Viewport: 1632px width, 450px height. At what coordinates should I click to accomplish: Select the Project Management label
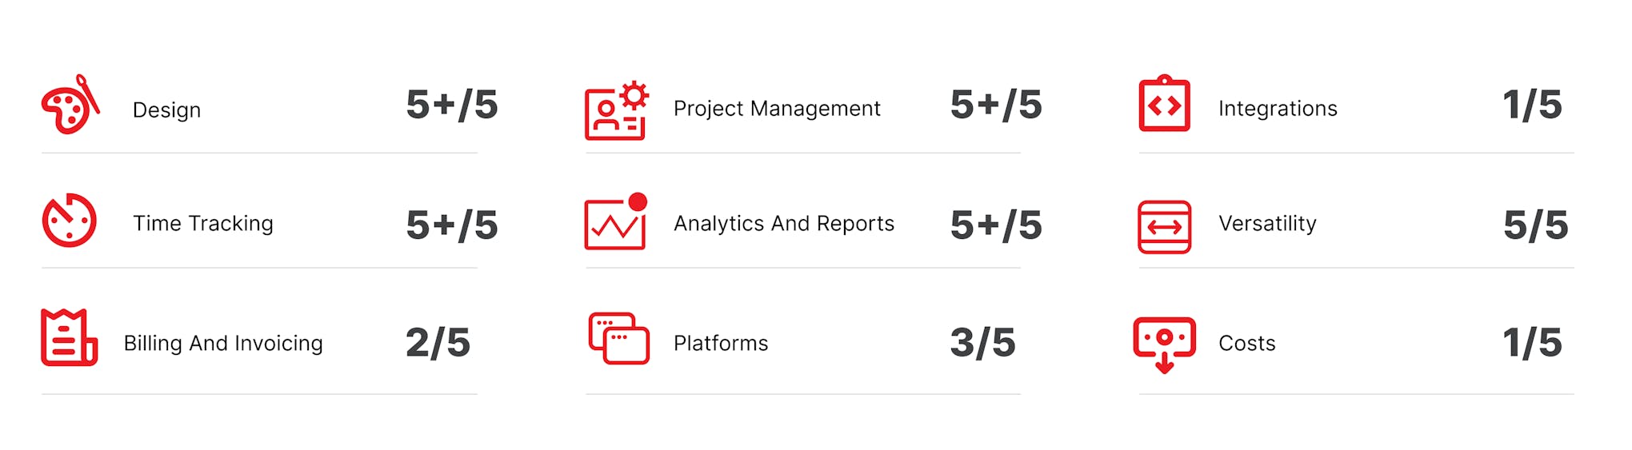pos(777,108)
